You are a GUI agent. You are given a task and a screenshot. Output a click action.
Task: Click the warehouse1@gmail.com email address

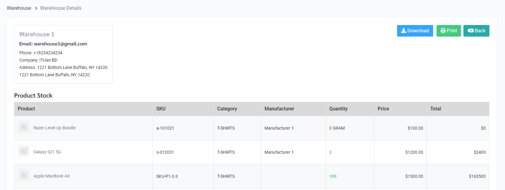60,44
